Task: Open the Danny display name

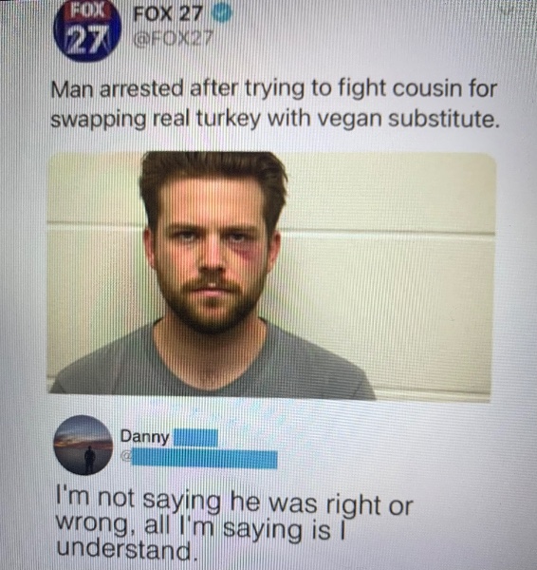Action: [x=145, y=437]
